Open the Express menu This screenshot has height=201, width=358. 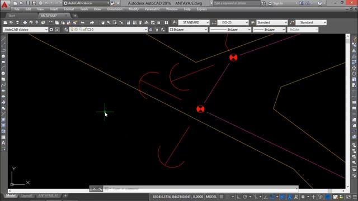(201, 9)
